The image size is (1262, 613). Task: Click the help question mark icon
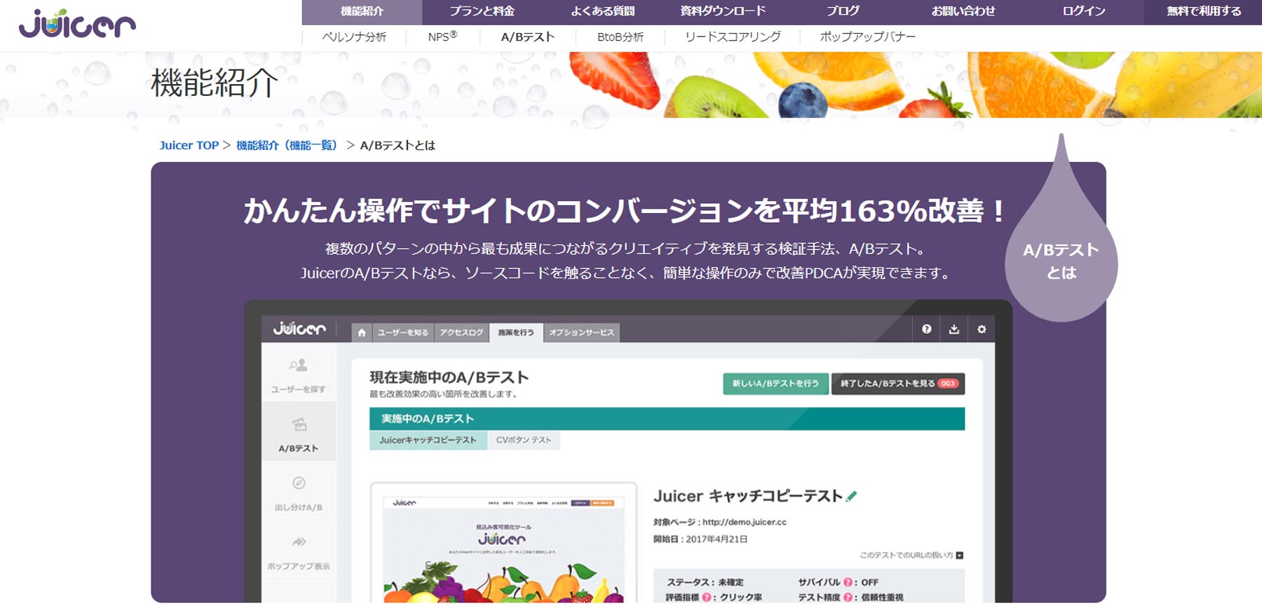pyautogui.click(x=927, y=329)
